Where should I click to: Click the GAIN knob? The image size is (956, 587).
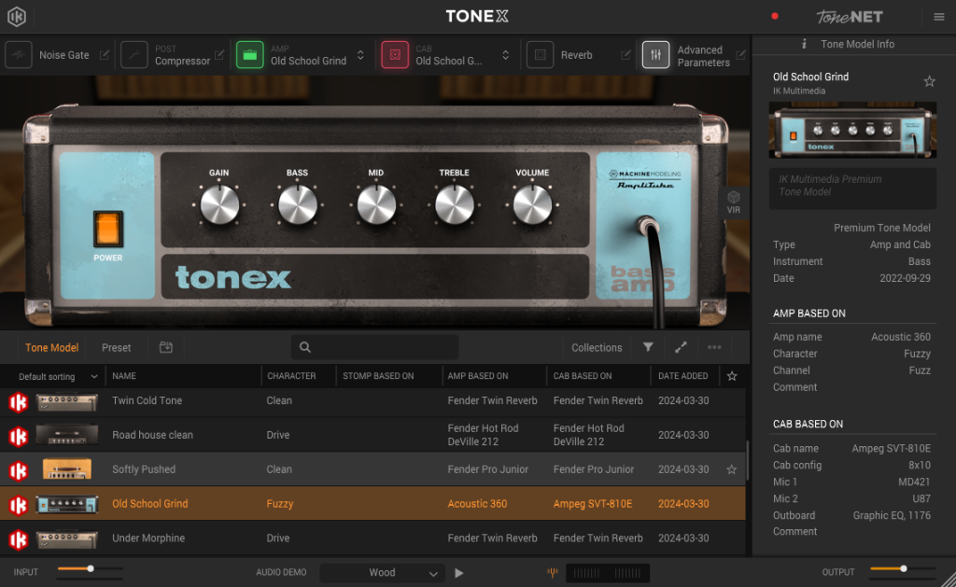click(x=219, y=204)
